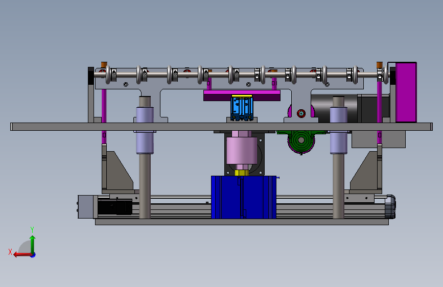Select the black end block left of shaft
Image resolution: width=443 pixels, height=287 pixels.
click(90, 76)
